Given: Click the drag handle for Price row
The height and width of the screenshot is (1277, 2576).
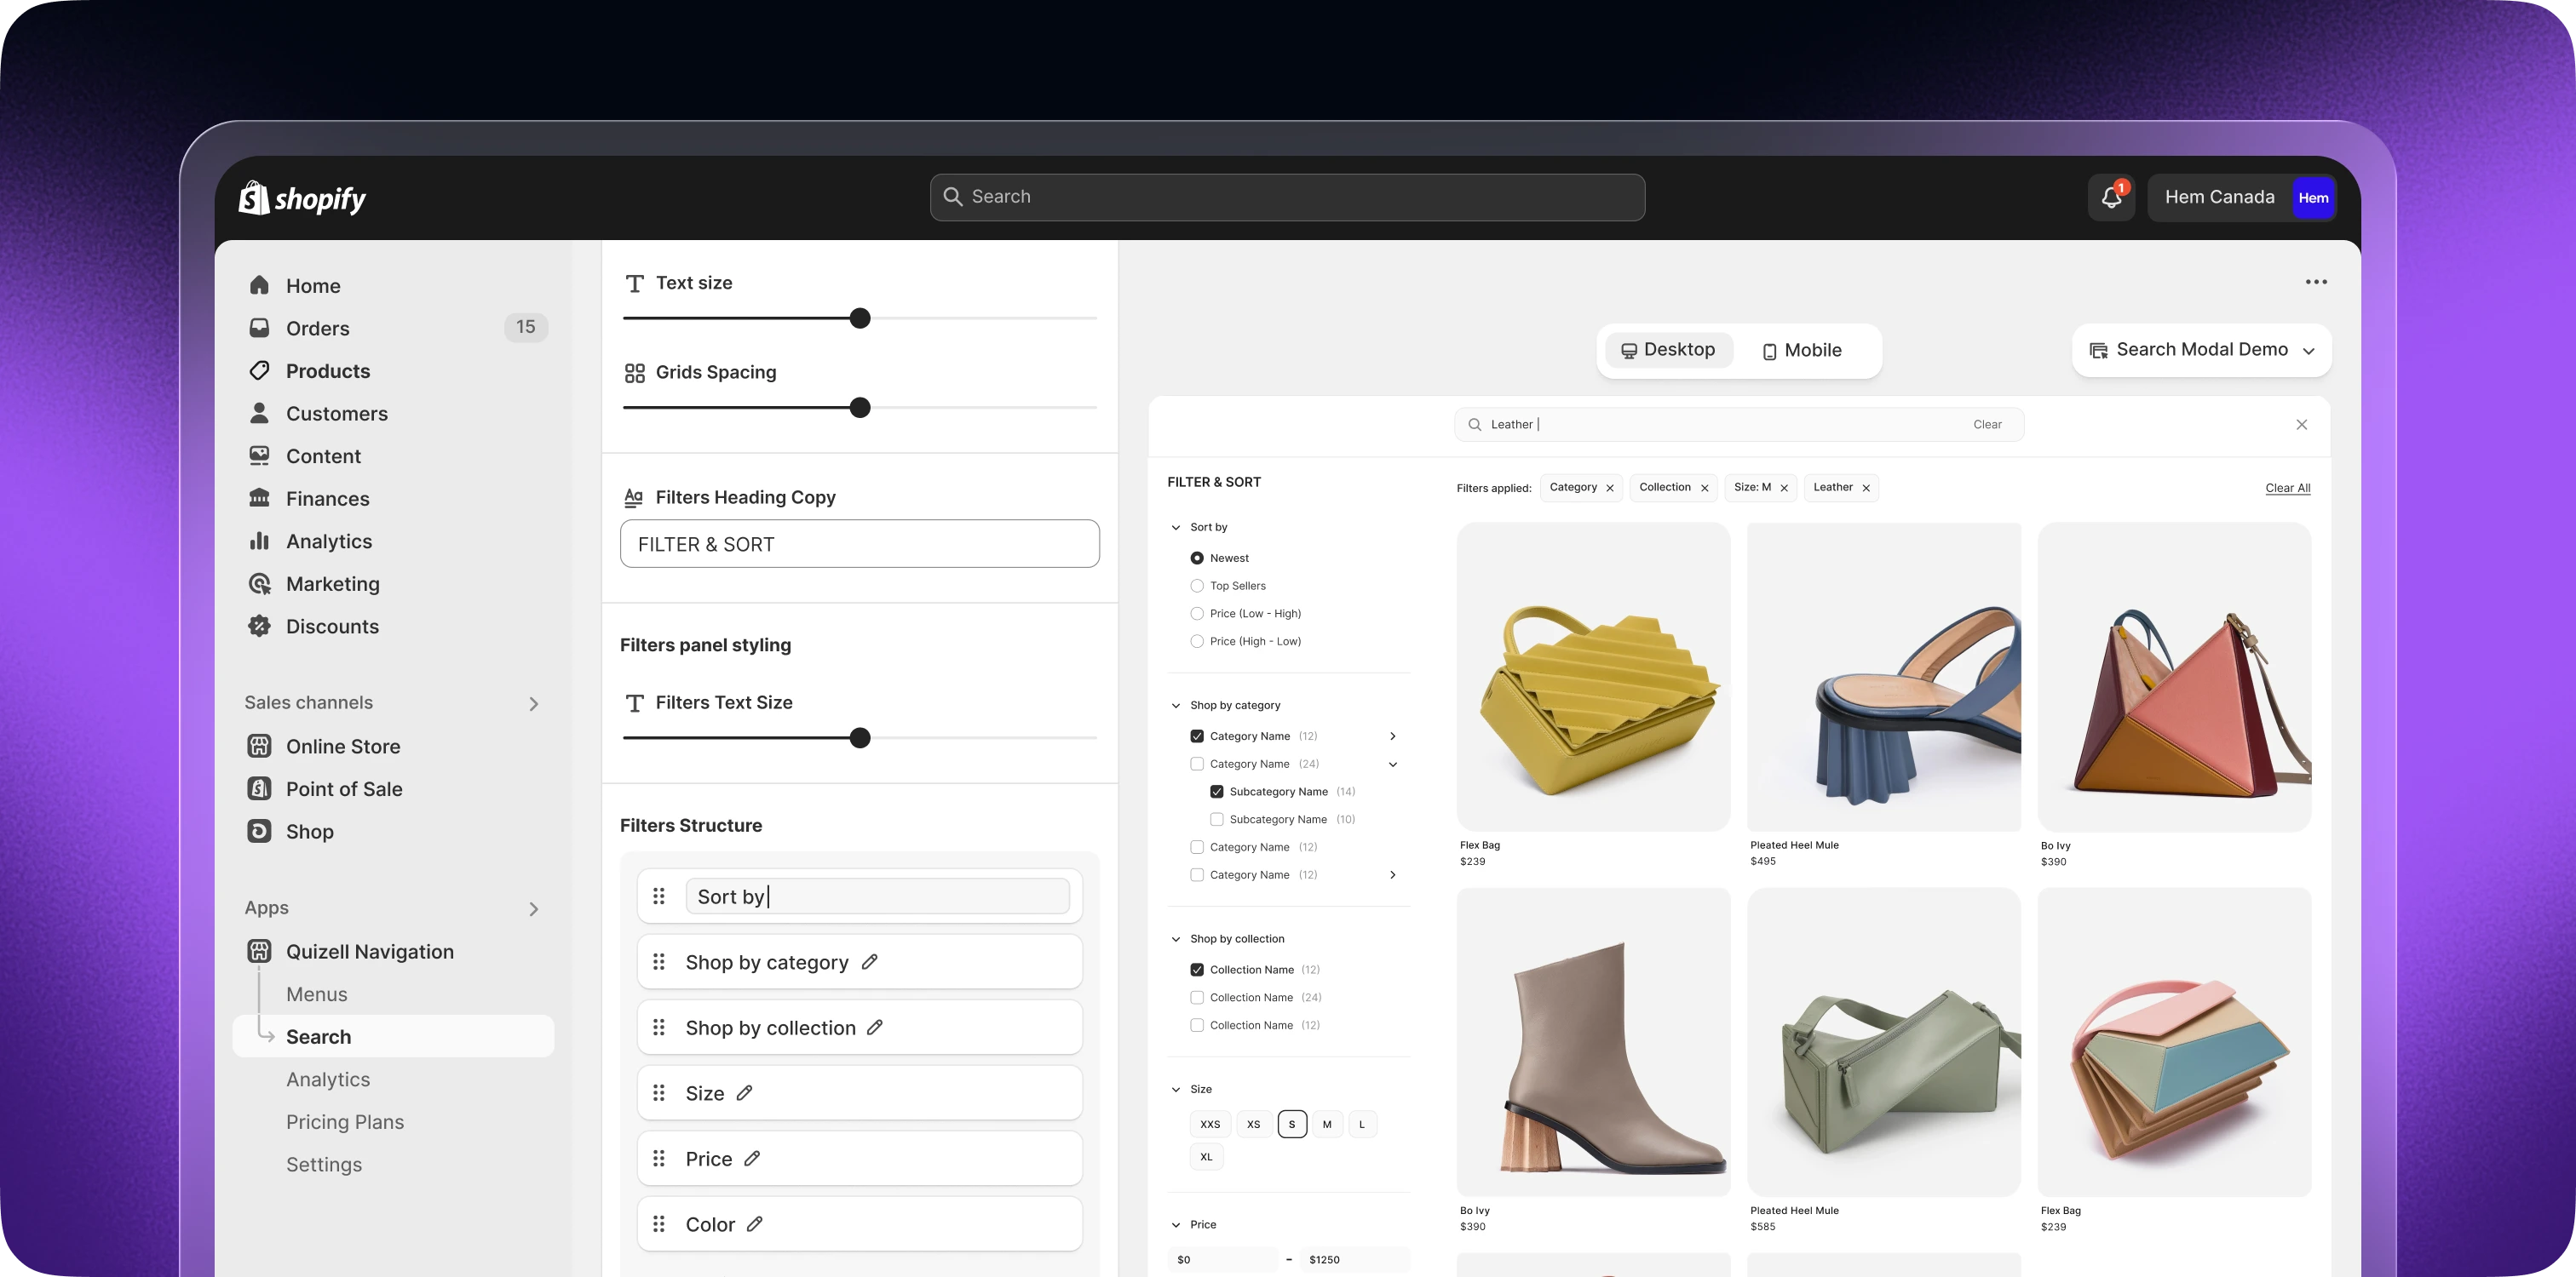Looking at the screenshot, I should click(x=659, y=1158).
